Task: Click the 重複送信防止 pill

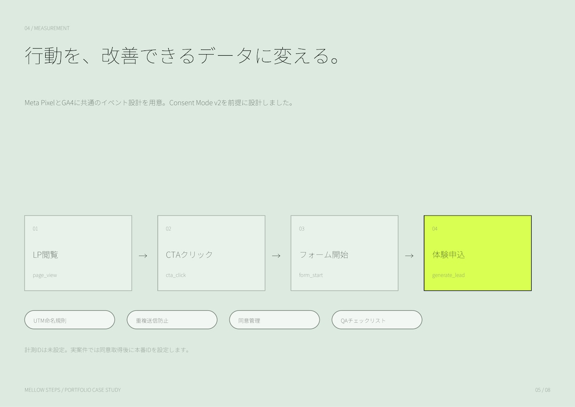Action: (172, 320)
